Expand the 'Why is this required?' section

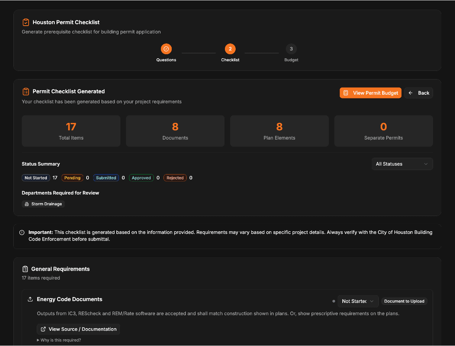pos(59,340)
